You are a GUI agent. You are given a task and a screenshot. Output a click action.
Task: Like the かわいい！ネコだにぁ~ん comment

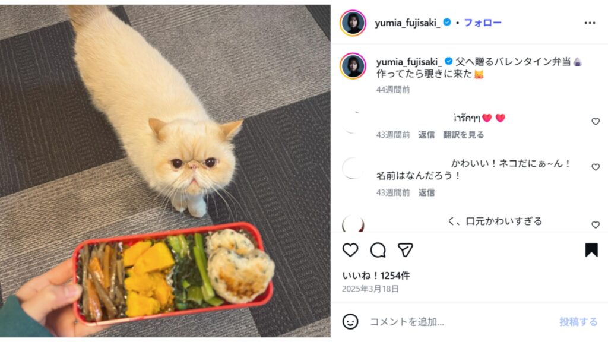pos(596,167)
